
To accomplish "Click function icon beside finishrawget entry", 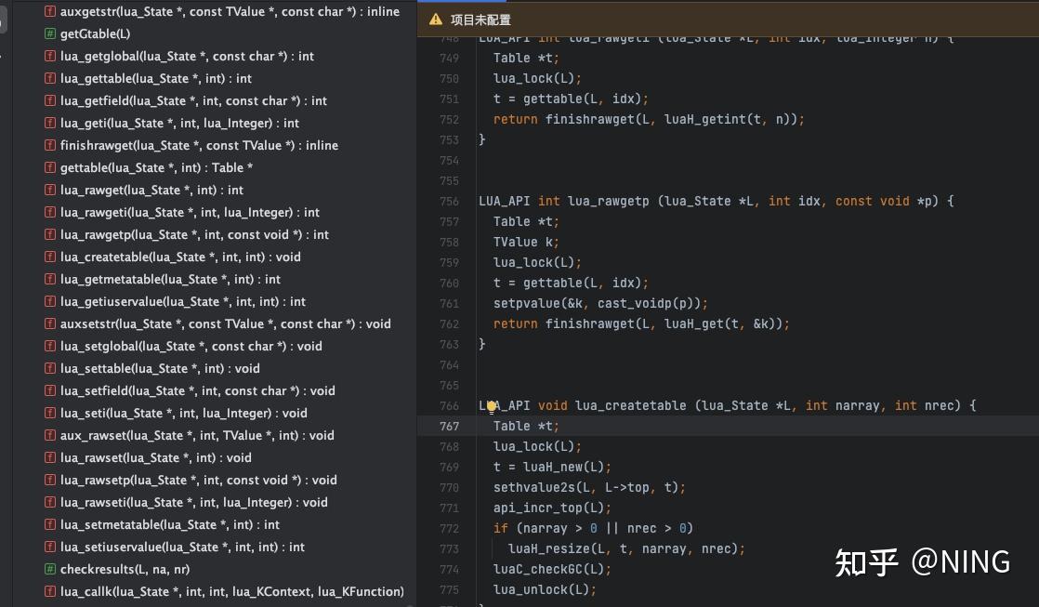I will coord(49,146).
